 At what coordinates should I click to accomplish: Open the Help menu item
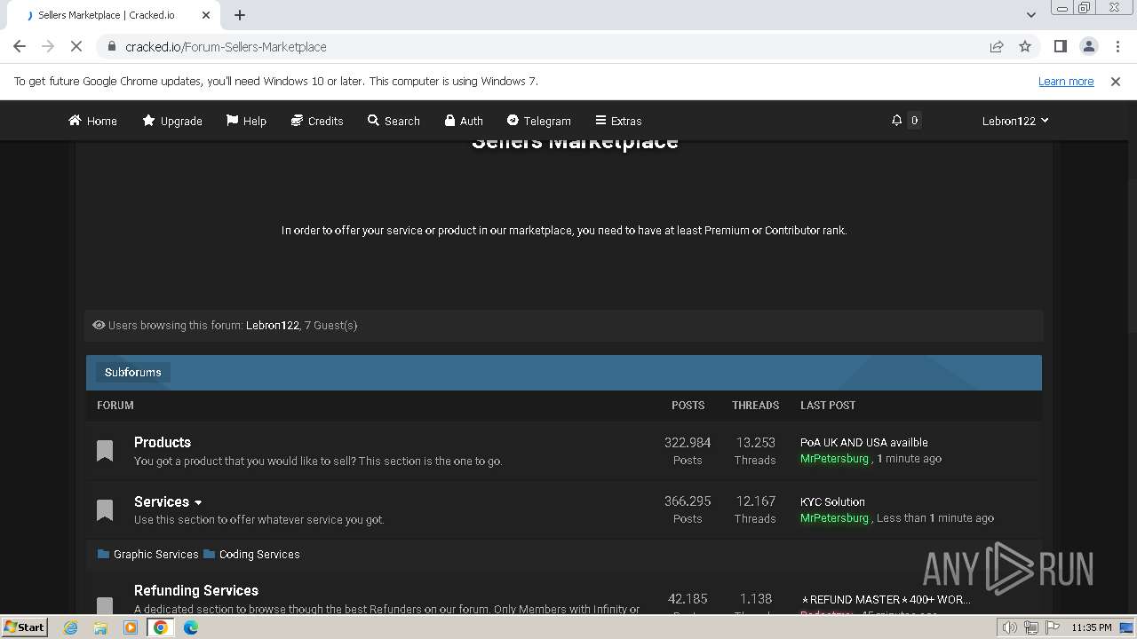pos(246,121)
